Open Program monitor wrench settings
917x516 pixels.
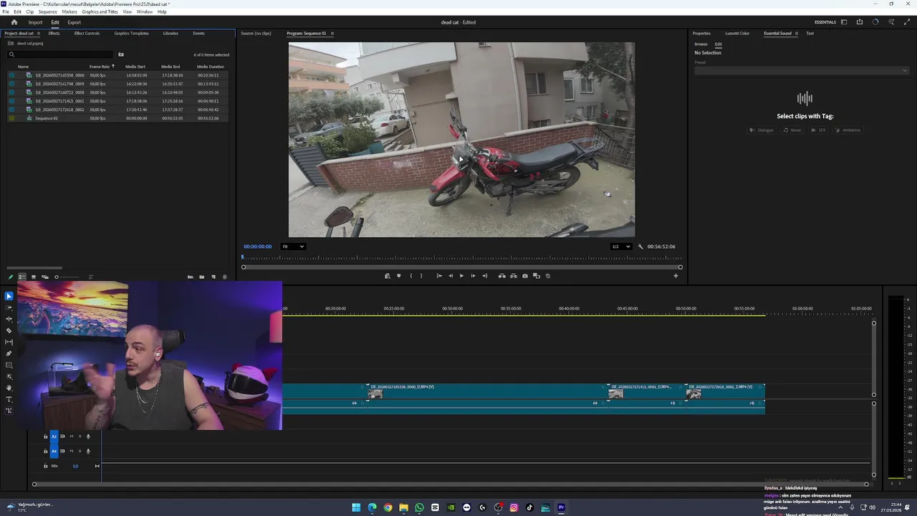point(640,247)
